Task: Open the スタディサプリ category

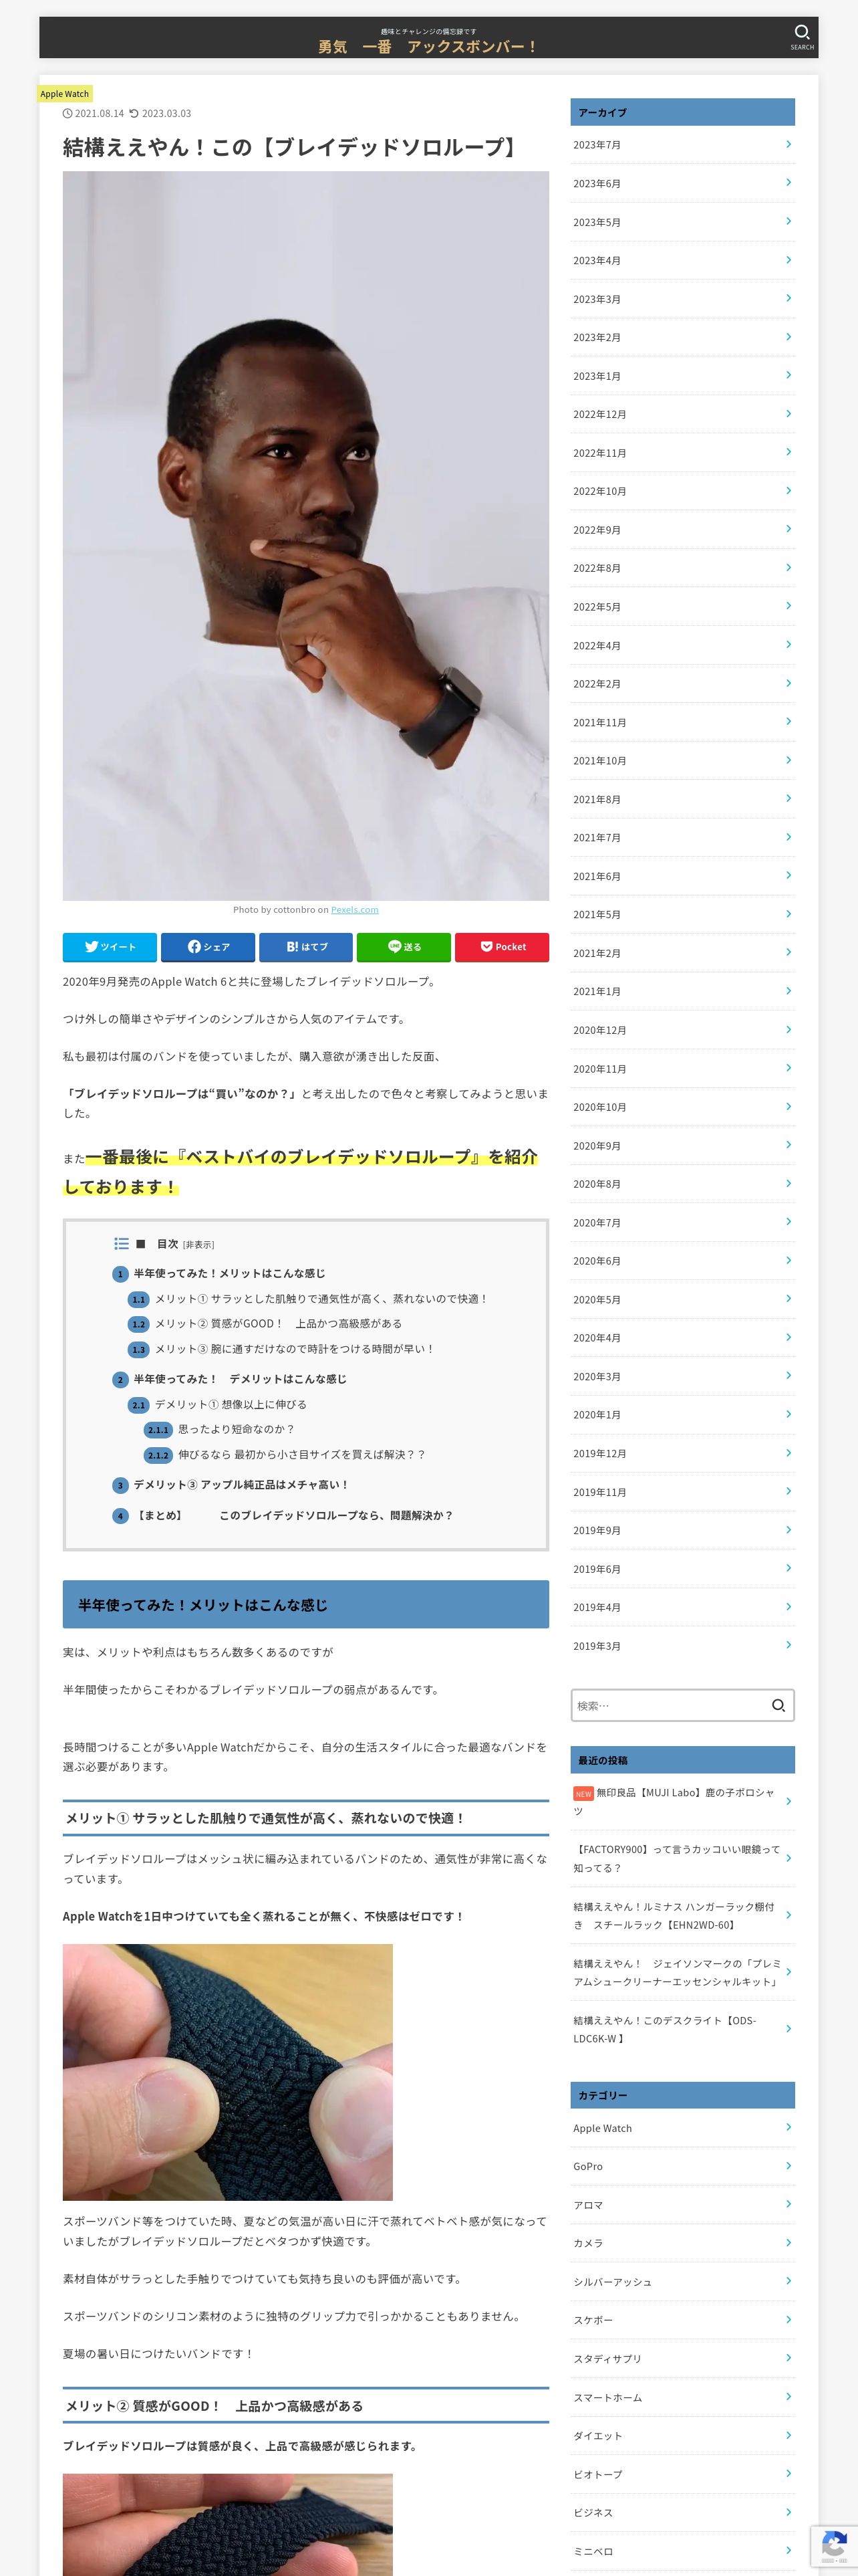Action: [682, 2359]
